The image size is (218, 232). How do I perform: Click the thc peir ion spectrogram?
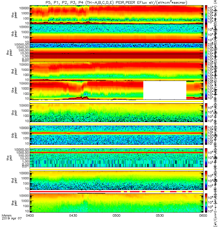tap(117, 158)
